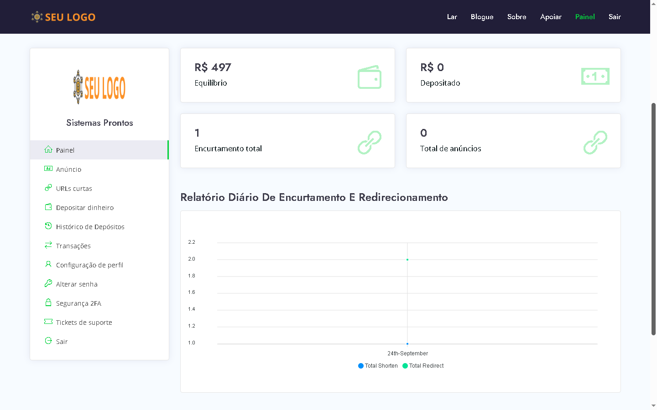Open Sobre in the top navigation
Screen dimensions: 657x410
[x=516, y=17]
